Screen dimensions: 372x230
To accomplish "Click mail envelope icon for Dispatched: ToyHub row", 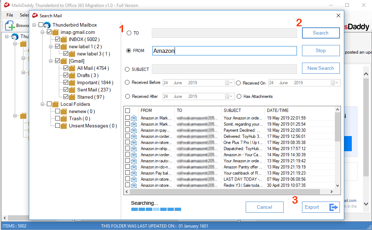I will pyautogui.click(x=134, y=149).
